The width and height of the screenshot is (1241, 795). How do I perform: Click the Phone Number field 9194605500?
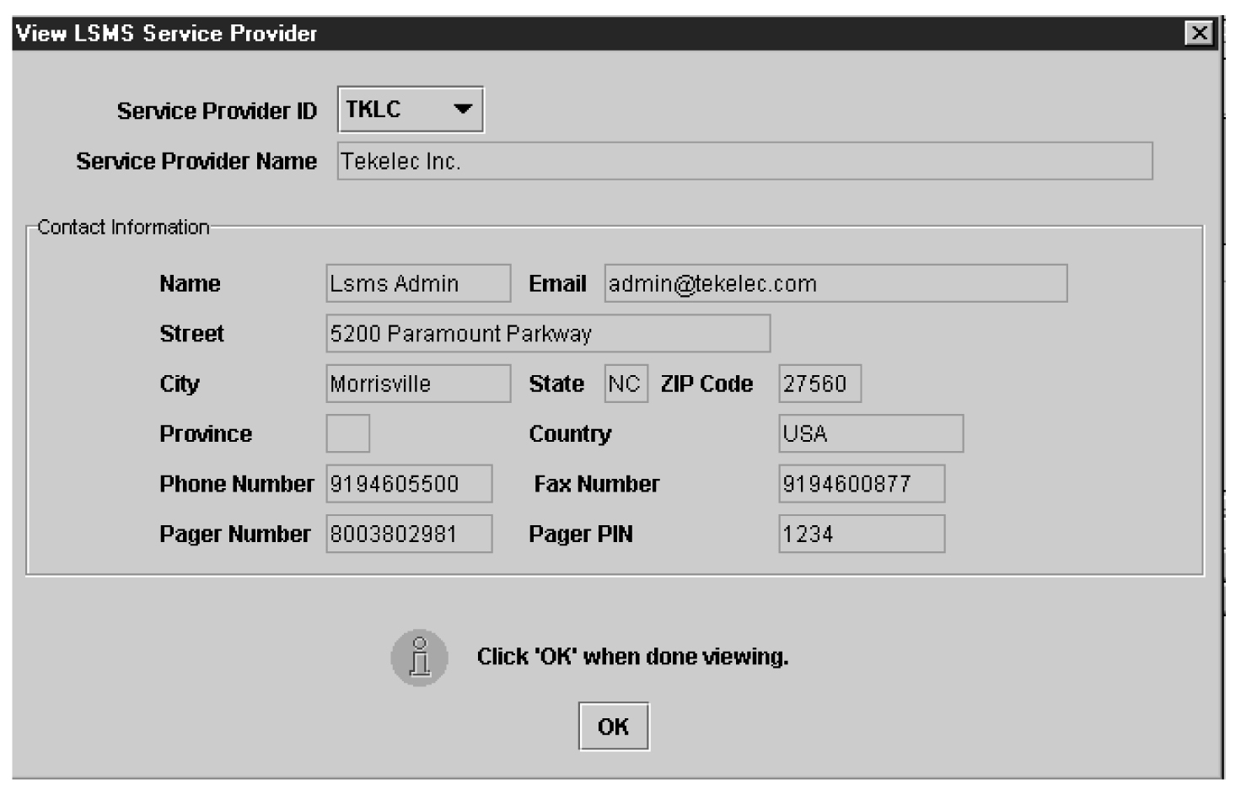click(x=409, y=483)
